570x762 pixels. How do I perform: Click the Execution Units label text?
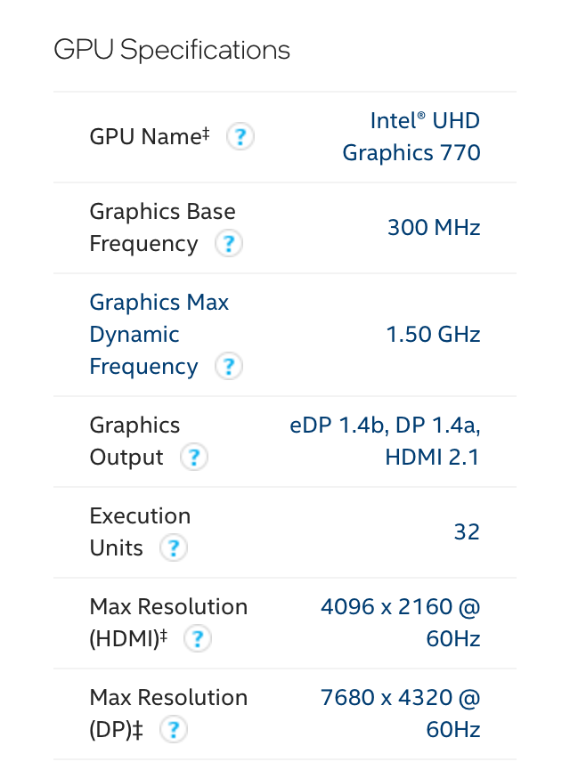pyautogui.click(x=140, y=532)
